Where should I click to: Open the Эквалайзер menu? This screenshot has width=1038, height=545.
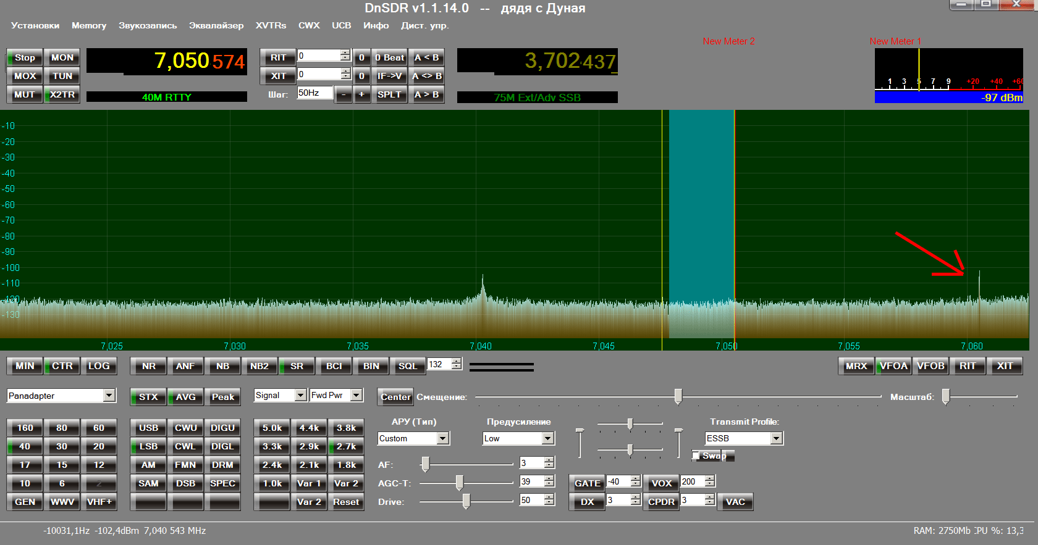pyautogui.click(x=216, y=25)
